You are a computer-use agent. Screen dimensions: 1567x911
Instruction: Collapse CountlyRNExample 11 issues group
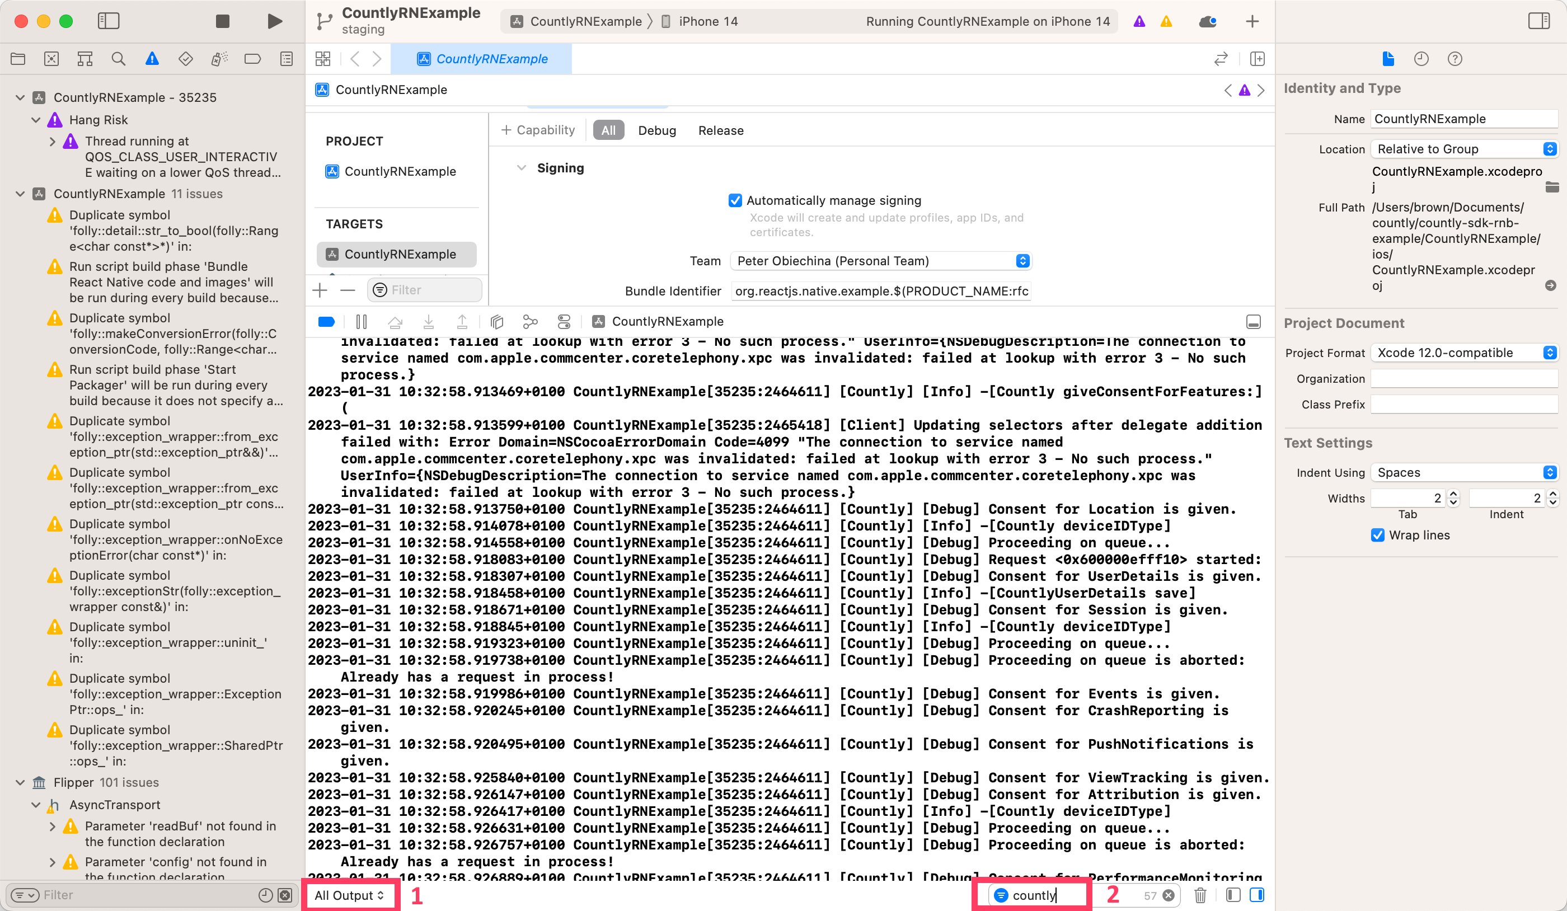click(20, 194)
